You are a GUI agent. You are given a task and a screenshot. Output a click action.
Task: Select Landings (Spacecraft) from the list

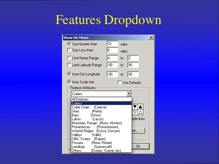(x=92, y=147)
